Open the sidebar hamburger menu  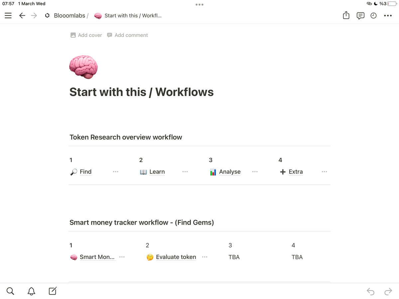click(x=8, y=16)
